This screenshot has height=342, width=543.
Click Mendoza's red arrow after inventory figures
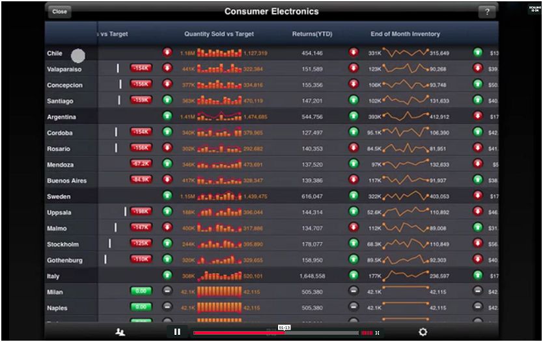(x=477, y=164)
